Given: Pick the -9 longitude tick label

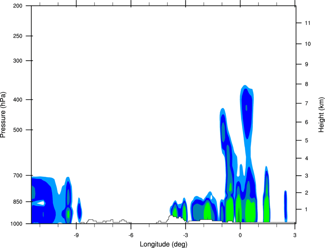Looking at the screenshot, I should (76, 235).
